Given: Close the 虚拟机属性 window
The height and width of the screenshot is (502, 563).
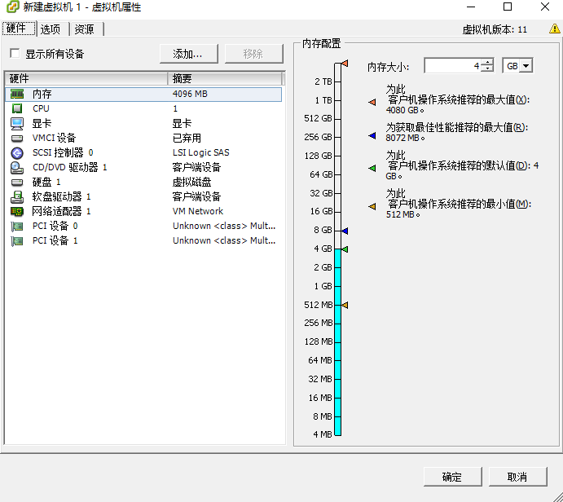Looking at the screenshot, I should [x=545, y=7].
